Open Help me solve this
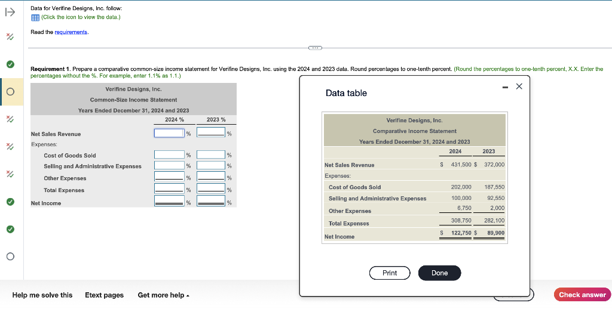 click(x=42, y=295)
